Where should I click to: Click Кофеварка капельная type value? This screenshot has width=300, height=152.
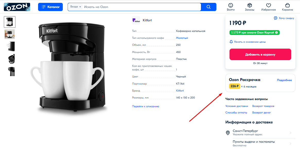(191, 31)
